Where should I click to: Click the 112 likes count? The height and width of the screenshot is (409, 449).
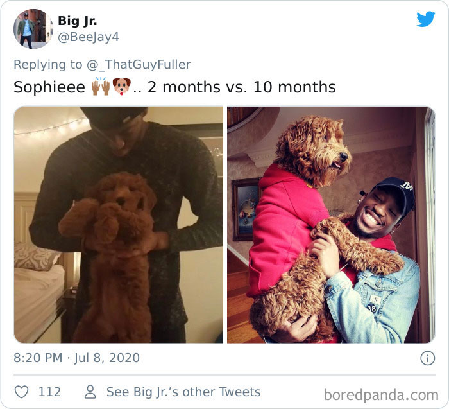[49, 392]
